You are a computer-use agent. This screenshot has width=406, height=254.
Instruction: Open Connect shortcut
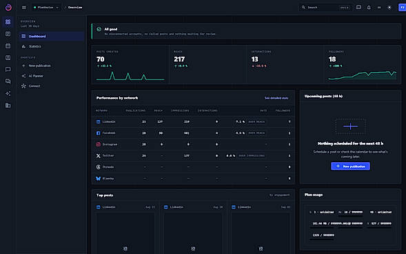pyautogui.click(x=52, y=86)
